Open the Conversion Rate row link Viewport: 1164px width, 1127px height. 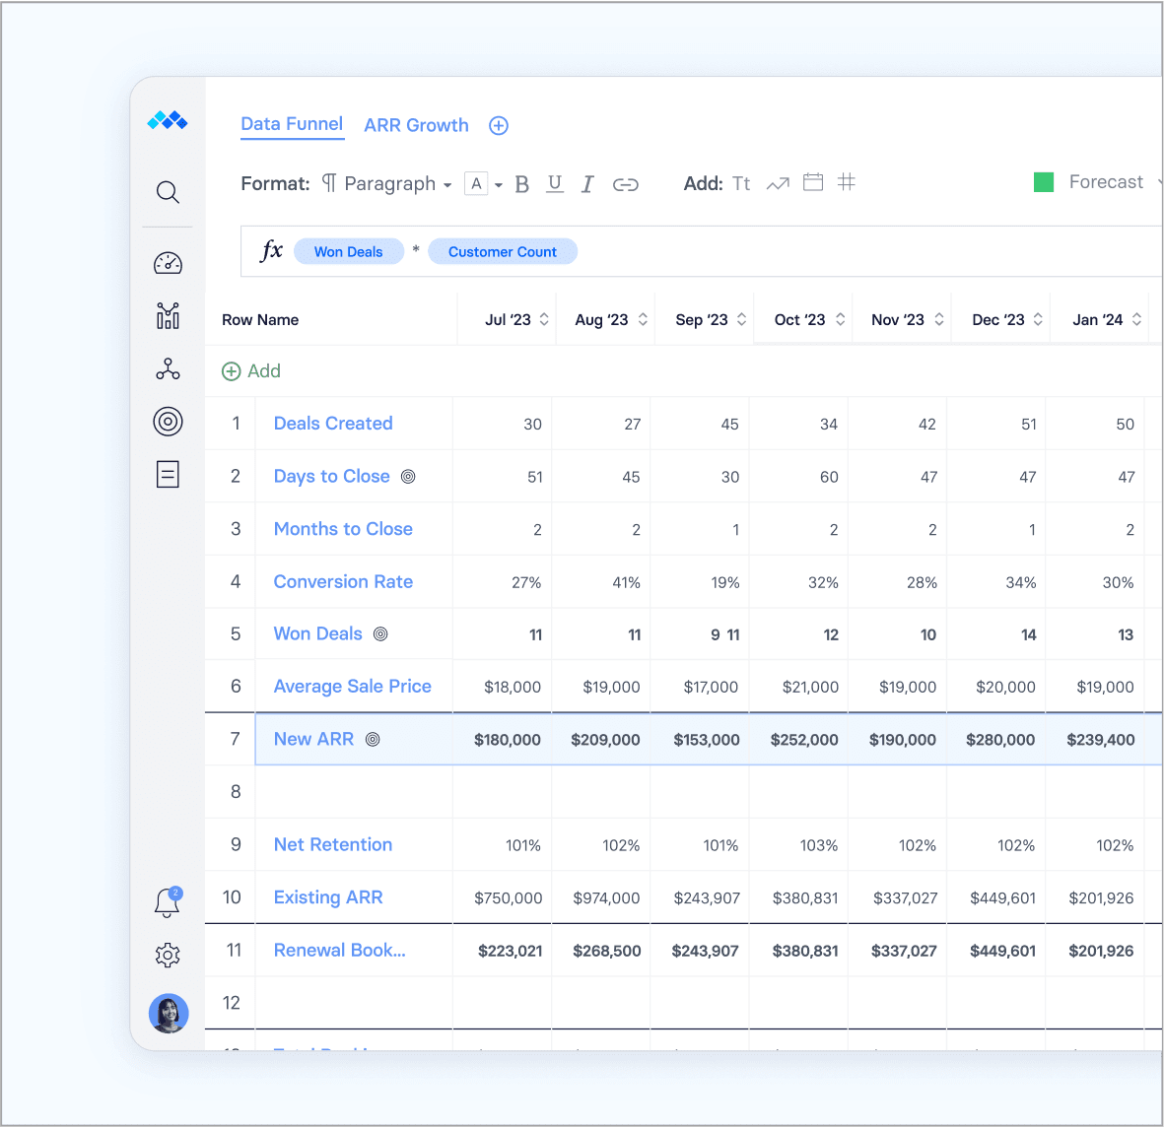pyautogui.click(x=343, y=581)
